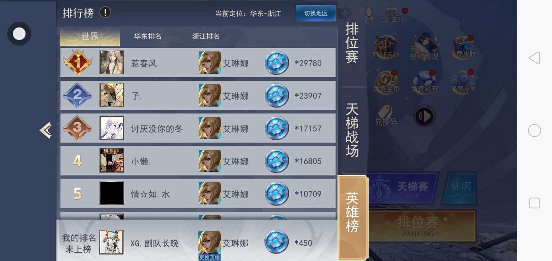Tap the gold rank 1 medal icon
This screenshot has width=552, height=261.
tap(77, 63)
